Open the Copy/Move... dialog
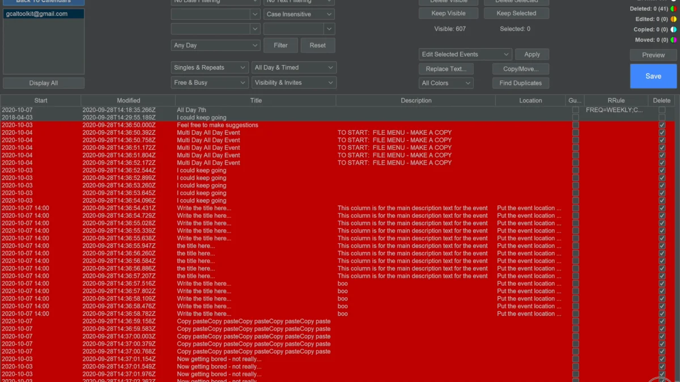Viewport: 680px width, 382px height. tap(521, 69)
